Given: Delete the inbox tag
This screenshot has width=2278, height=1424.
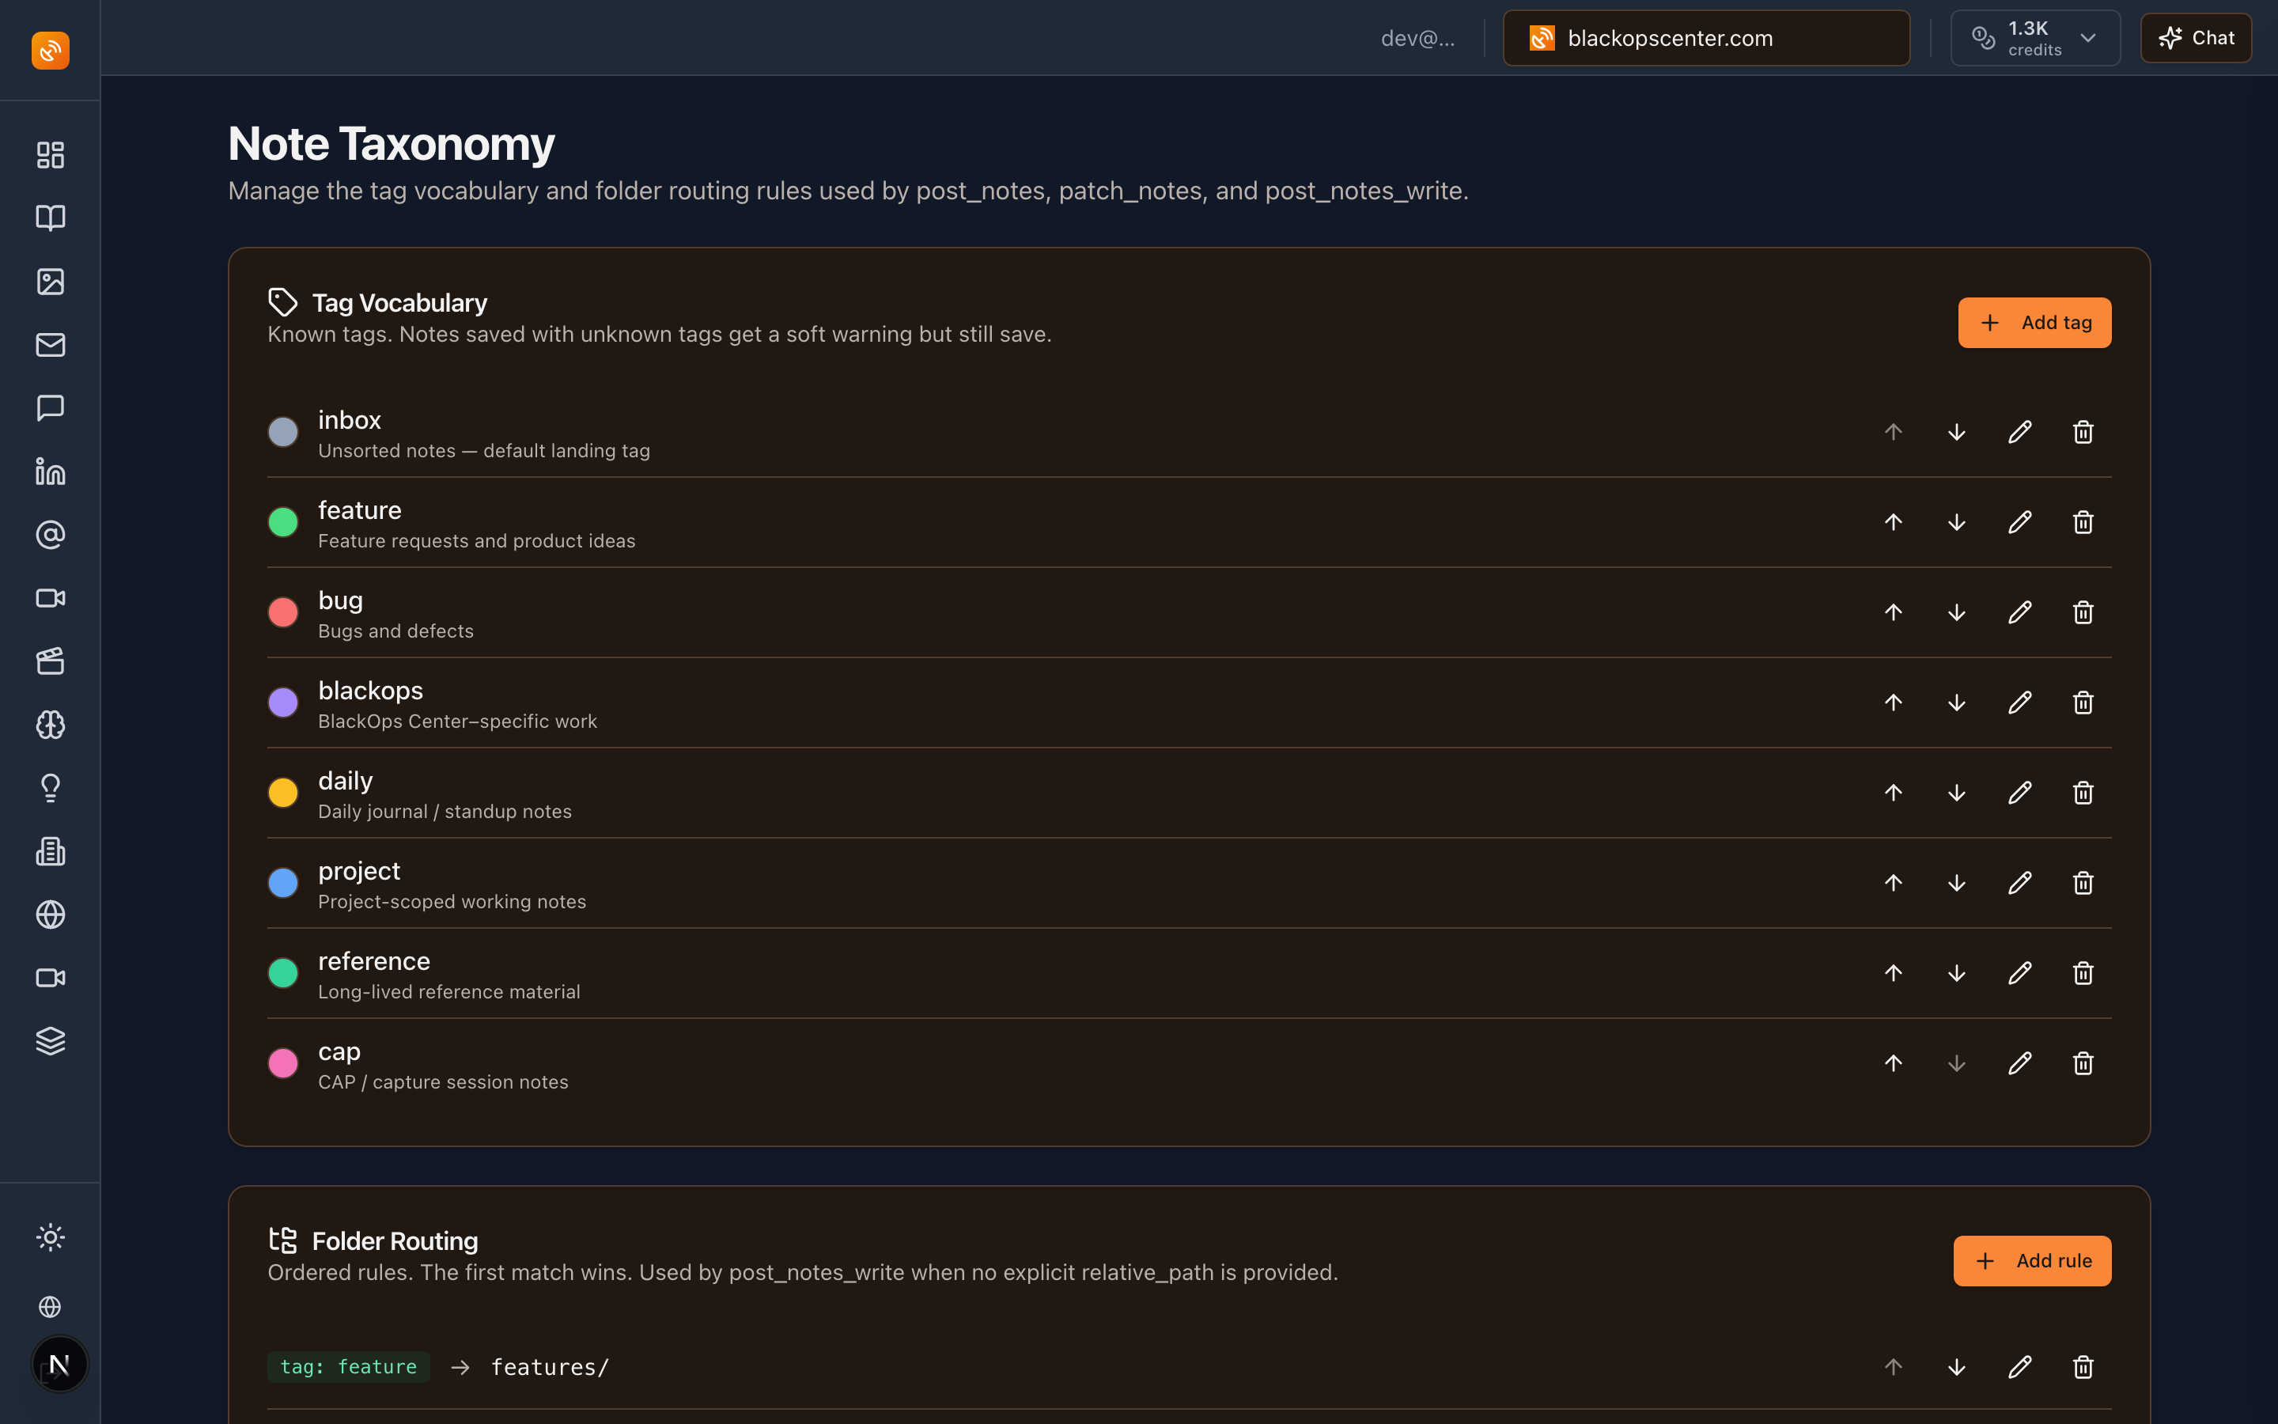Looking at the screenshot, I should (x=2082, y=432).
